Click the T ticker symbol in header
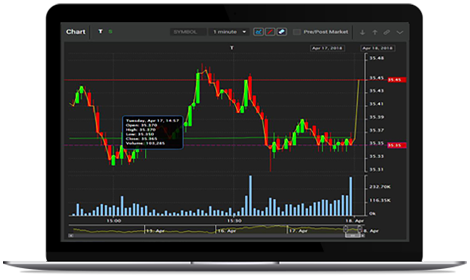Screen dimensions: 470x280 click(100, 31)
